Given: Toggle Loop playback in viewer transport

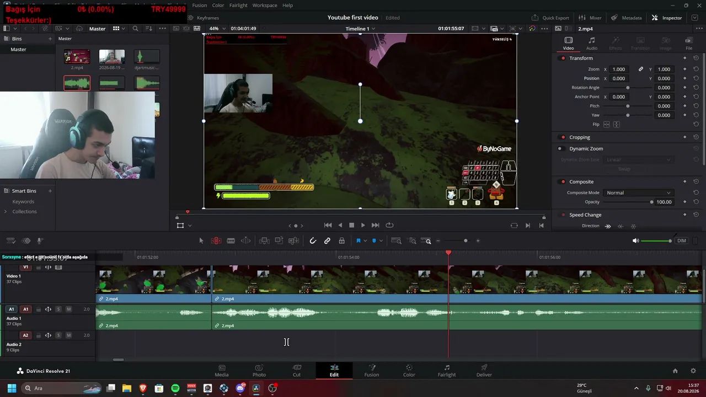Looking at the screenshot, I should pos(389,225).
